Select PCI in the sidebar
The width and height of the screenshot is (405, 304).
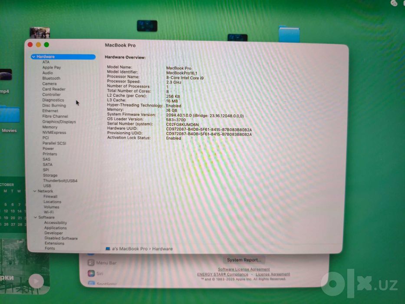46,138
